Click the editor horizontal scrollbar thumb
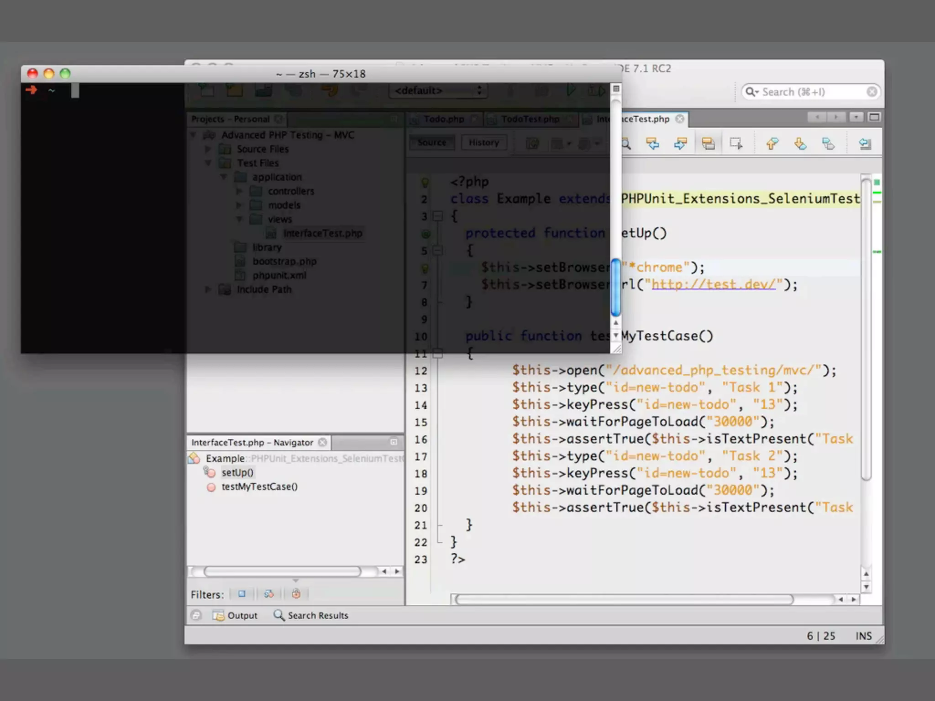Viewport: 935px width, 701px height. click(624, 599)
